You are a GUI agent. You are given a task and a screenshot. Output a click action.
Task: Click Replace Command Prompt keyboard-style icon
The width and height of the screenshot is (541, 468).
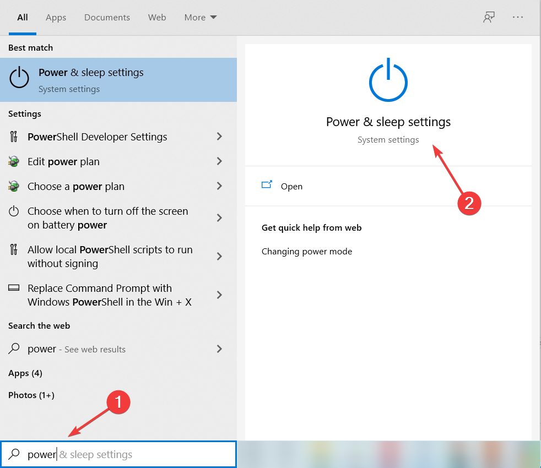[x=14, y=287]
